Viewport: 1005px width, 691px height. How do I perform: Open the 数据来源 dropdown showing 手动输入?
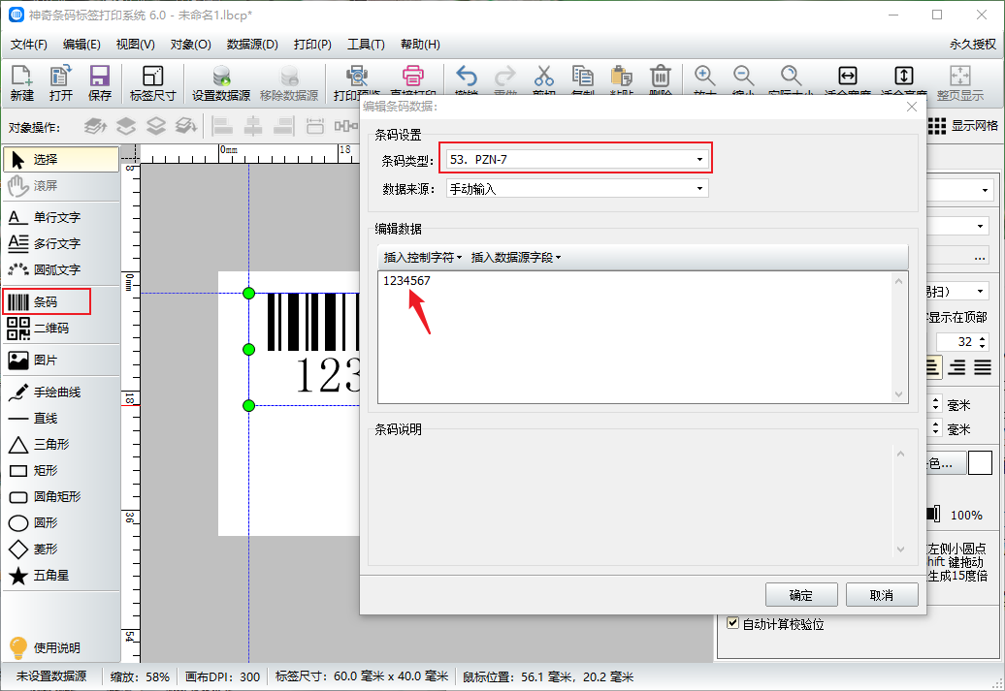(x=577, y=189)
